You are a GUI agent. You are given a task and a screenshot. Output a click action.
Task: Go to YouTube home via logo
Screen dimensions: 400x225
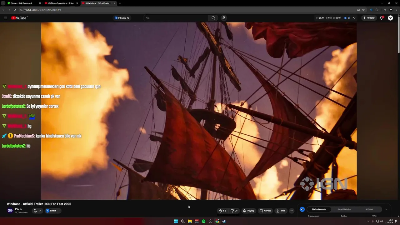pos(19,18)
